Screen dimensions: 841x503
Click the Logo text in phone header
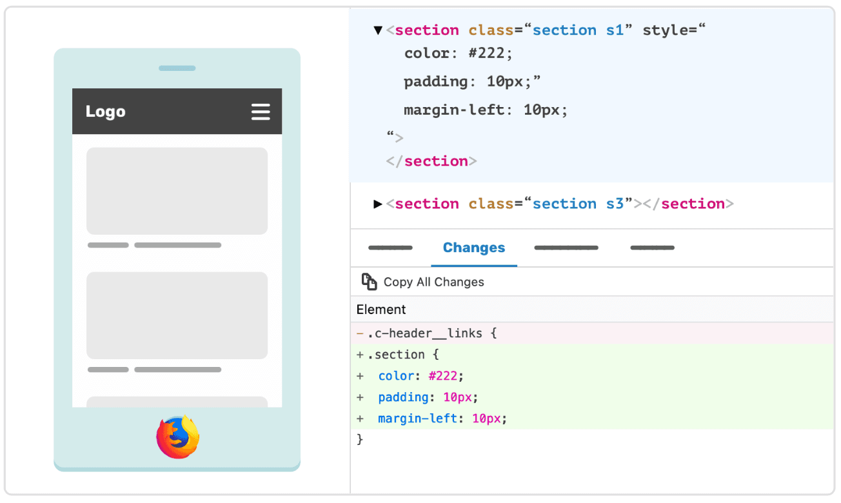point(106,112)
